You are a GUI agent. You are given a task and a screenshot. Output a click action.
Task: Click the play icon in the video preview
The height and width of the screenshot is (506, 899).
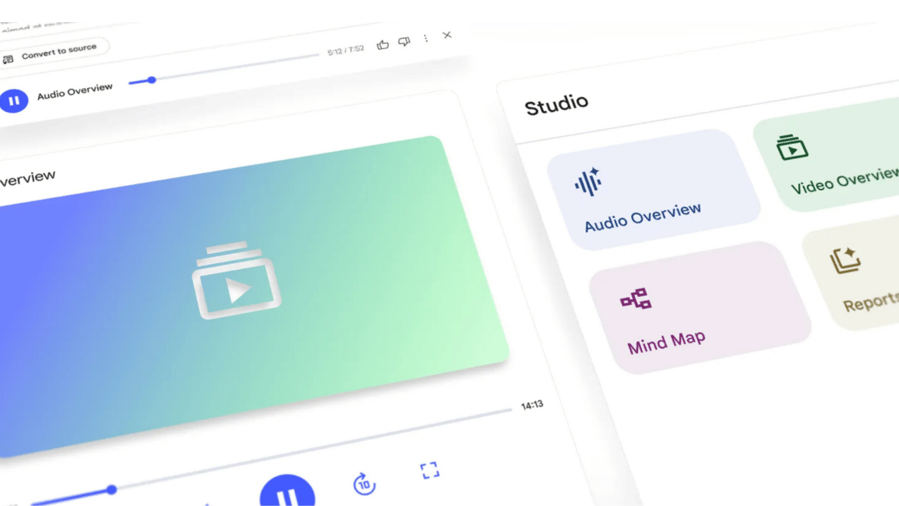pos(237,280)
